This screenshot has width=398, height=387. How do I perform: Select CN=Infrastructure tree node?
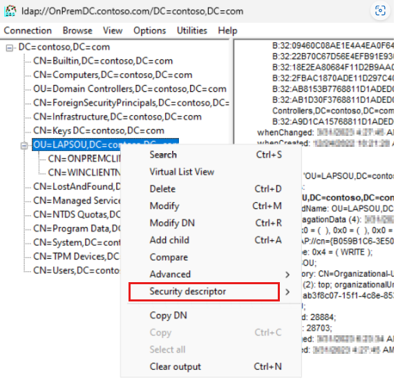pyautogui.click(x=117, y=117)
